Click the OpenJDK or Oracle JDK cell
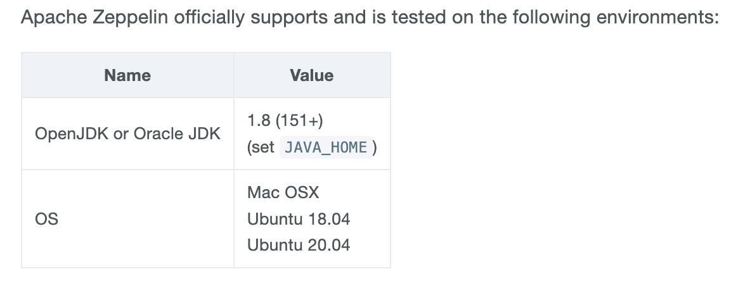743x281 pixels. pos(127,134)
